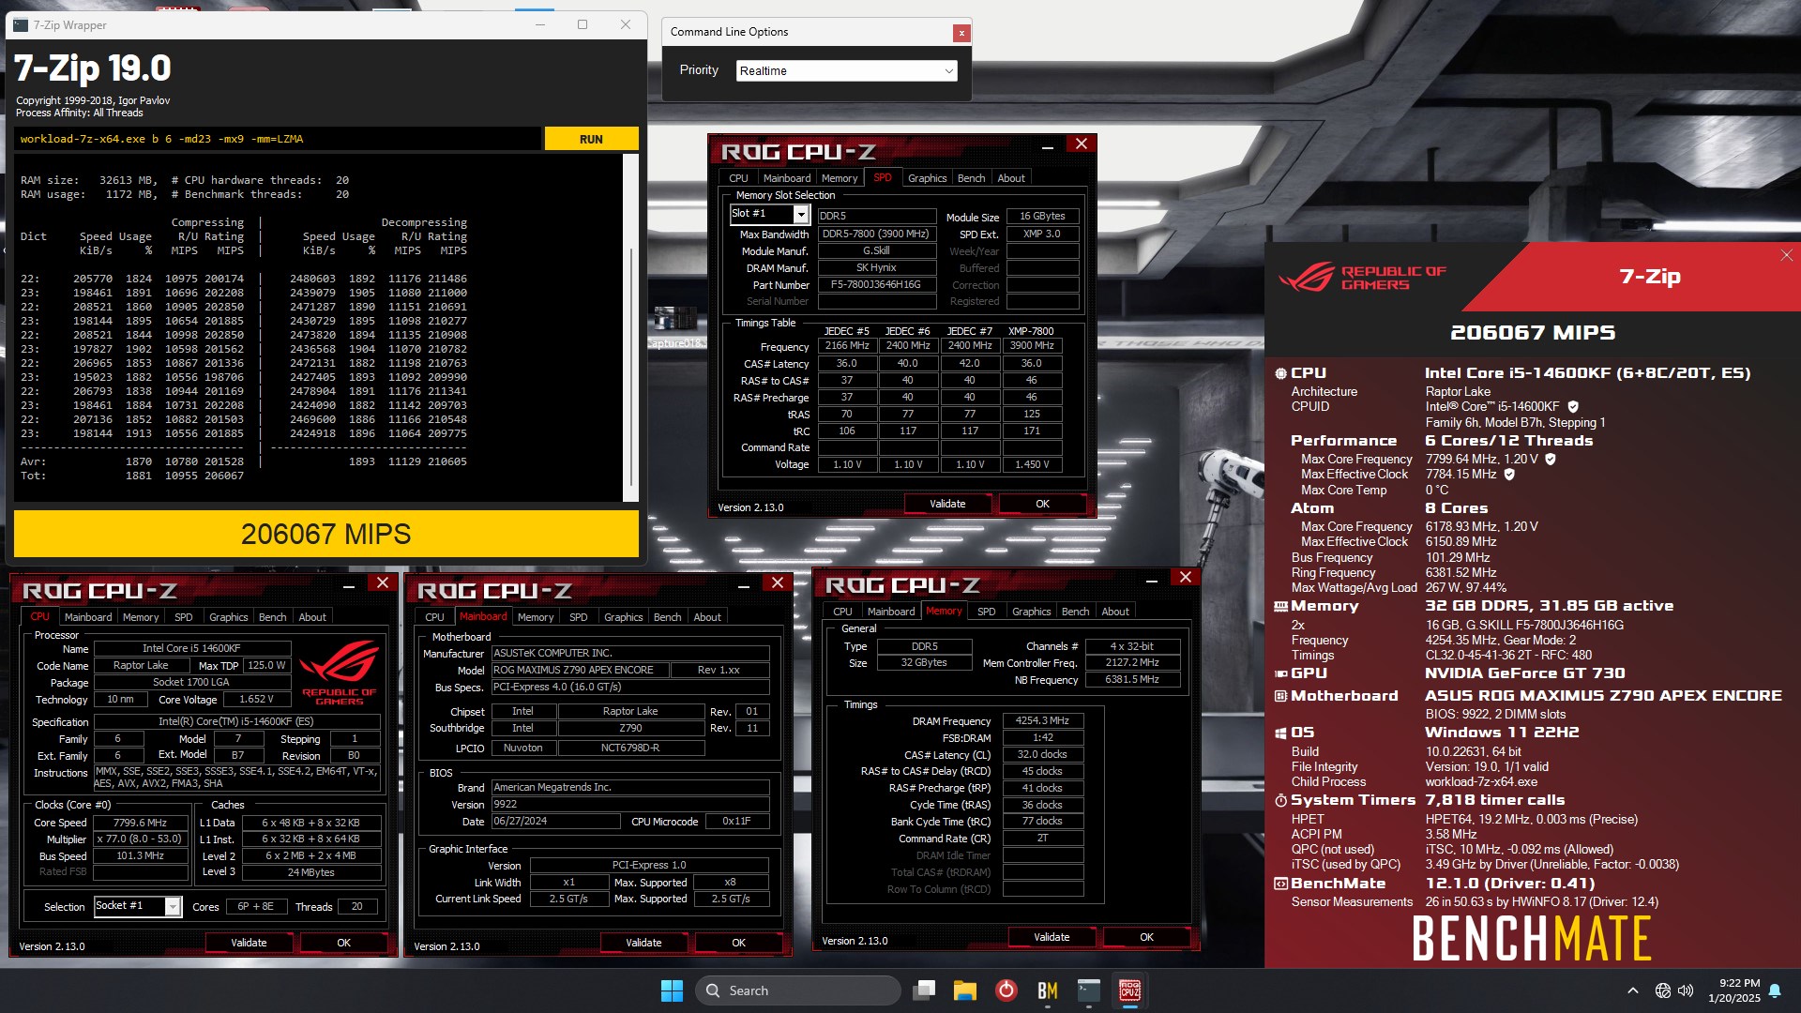Click Validate in SPD CPU-Z window
Viewport: 1801px width, 1013px height.
pyautogui.click(x=947, y=505)
